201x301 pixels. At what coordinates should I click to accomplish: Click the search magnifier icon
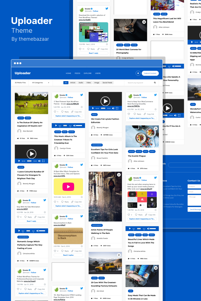tap(155, 83)
